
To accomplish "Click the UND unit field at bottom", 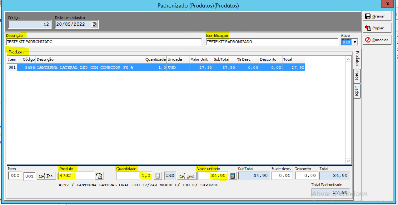I will [170, 176].
